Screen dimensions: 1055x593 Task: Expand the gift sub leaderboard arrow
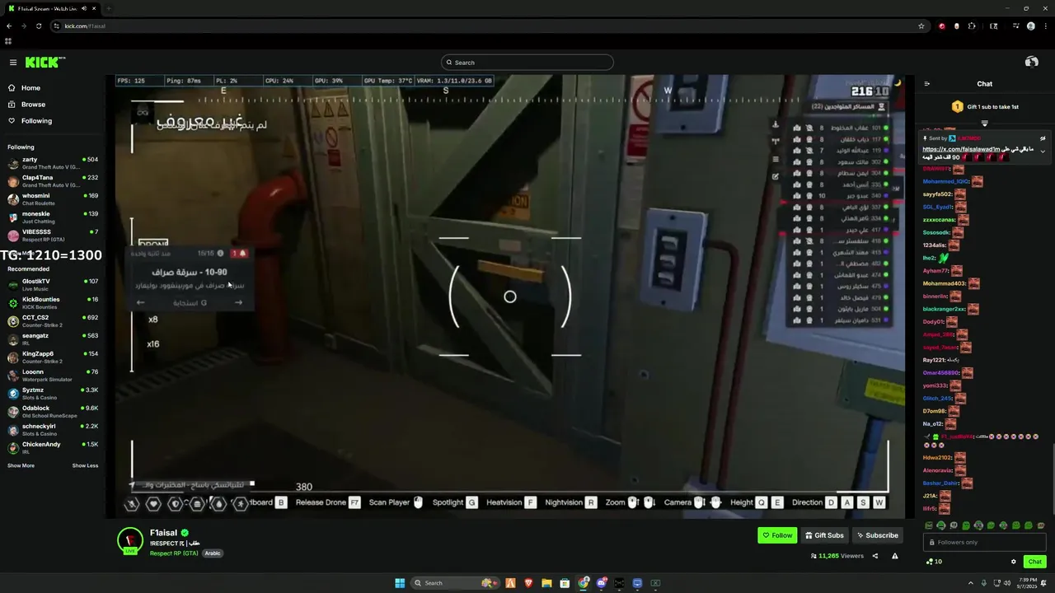984,123
